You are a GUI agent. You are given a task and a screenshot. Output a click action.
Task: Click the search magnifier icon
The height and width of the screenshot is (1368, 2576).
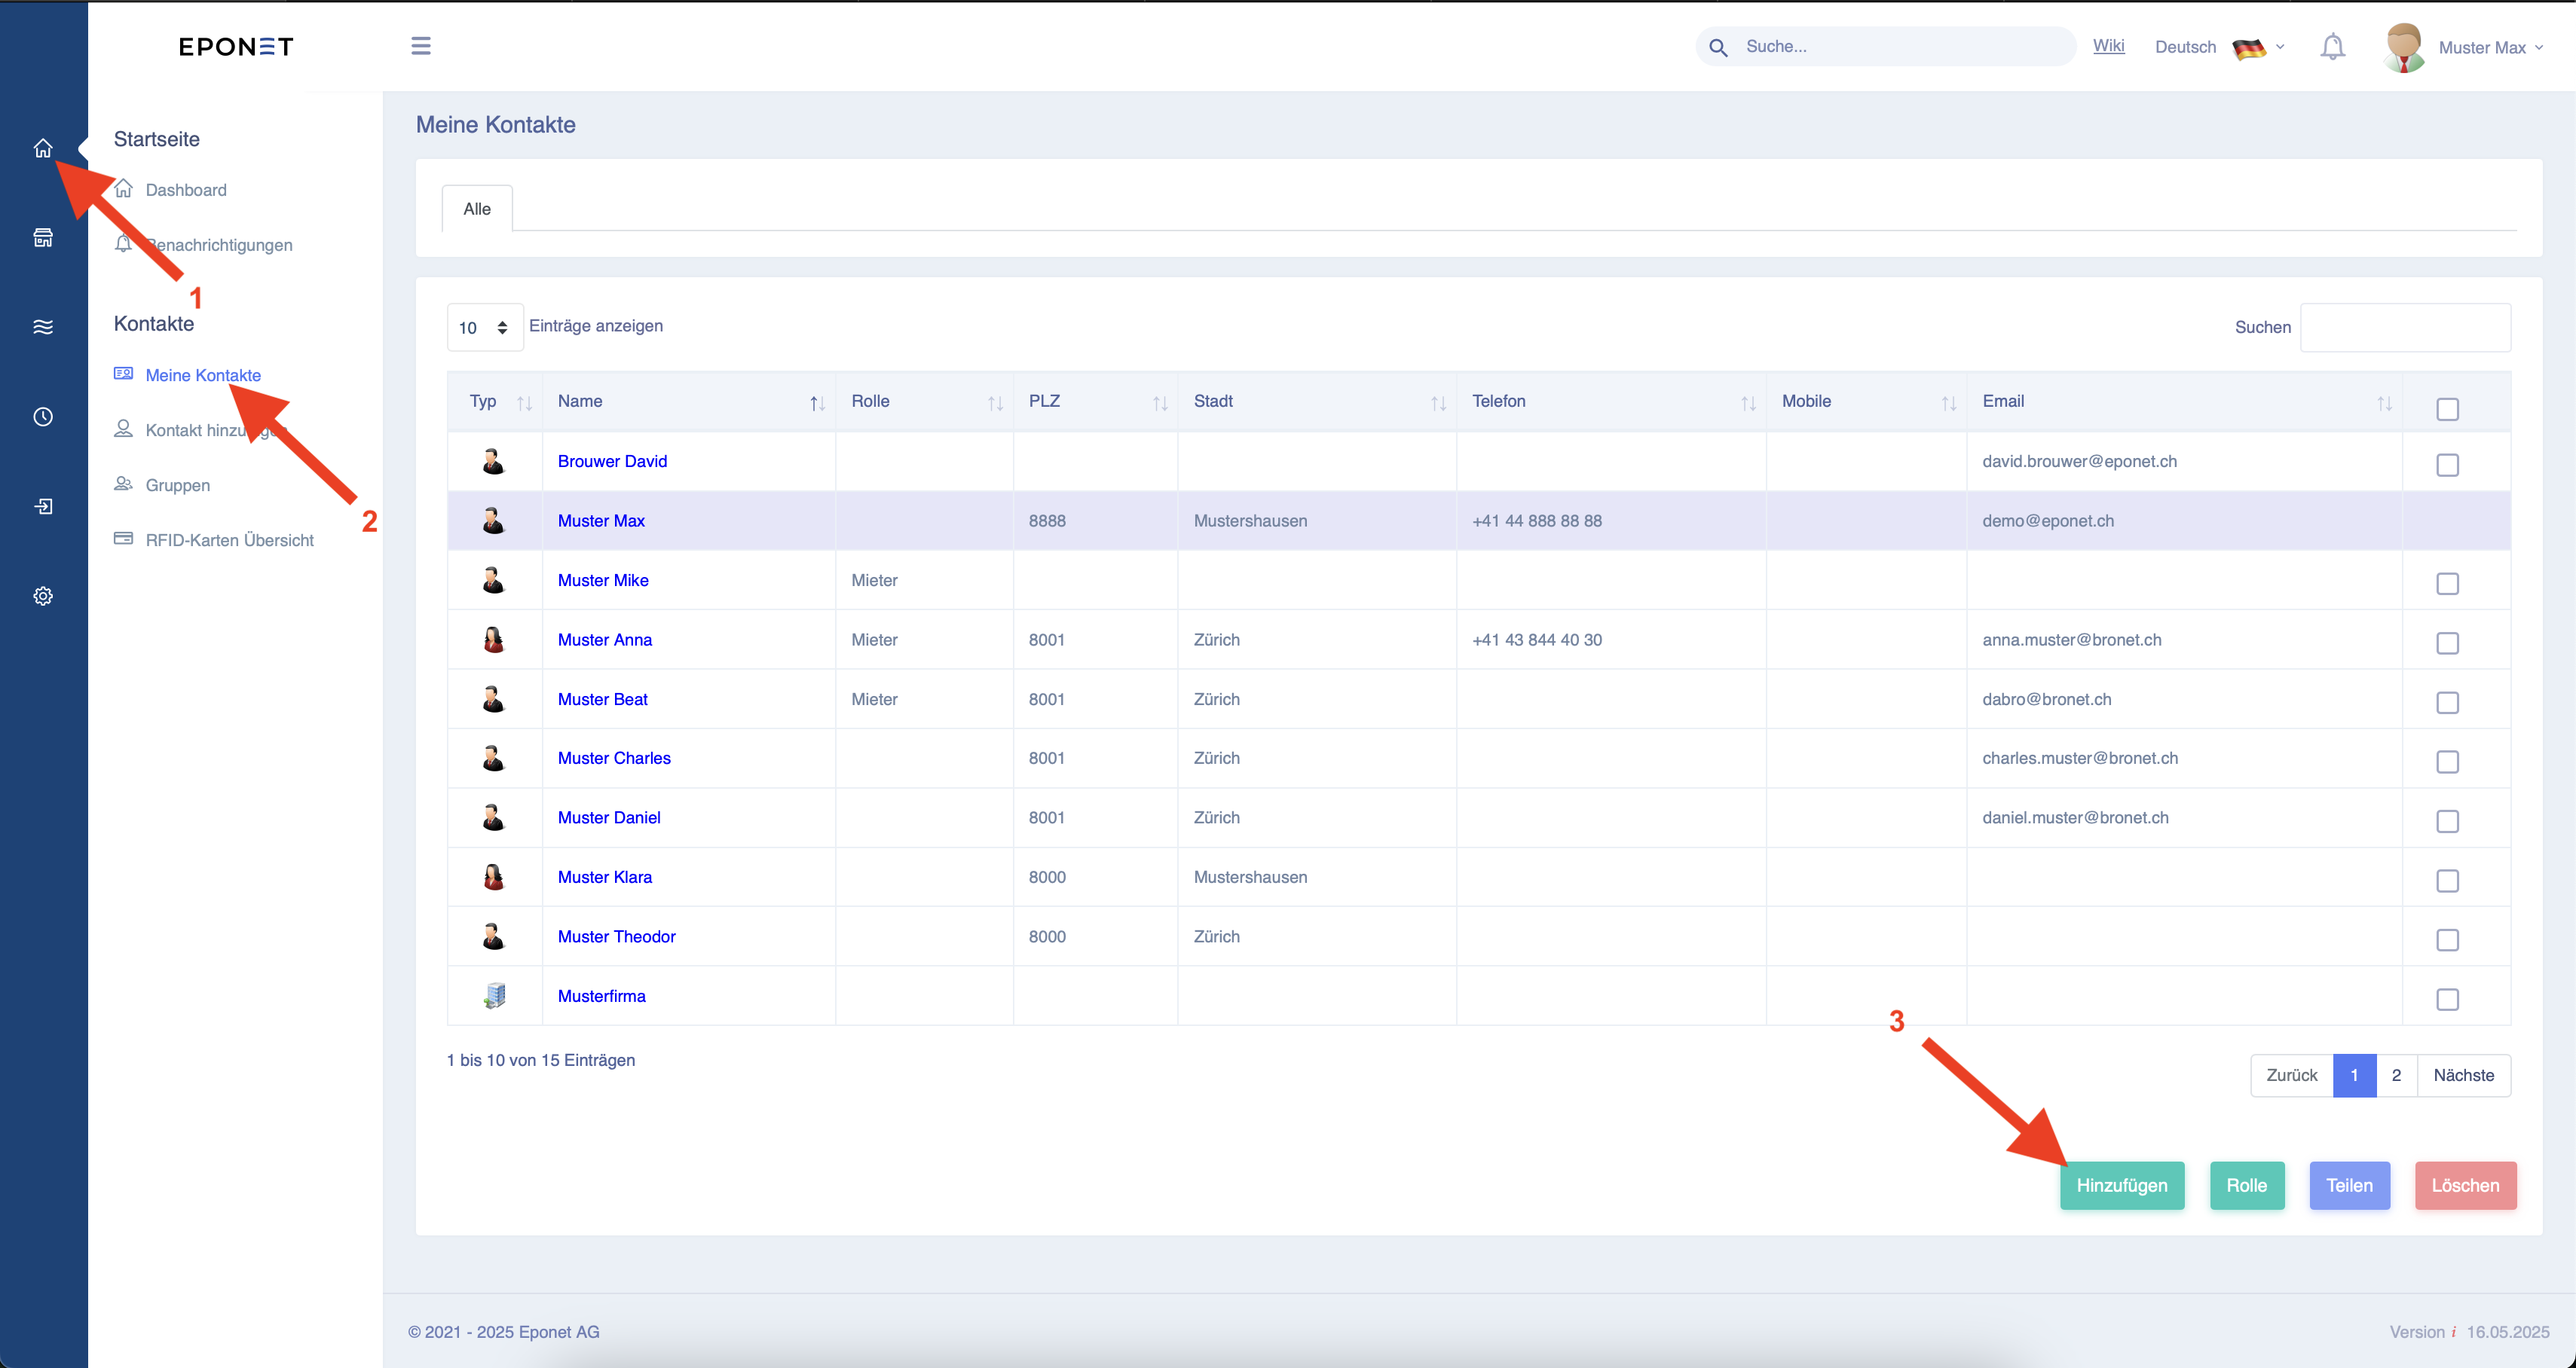(x=1718, y=47)
